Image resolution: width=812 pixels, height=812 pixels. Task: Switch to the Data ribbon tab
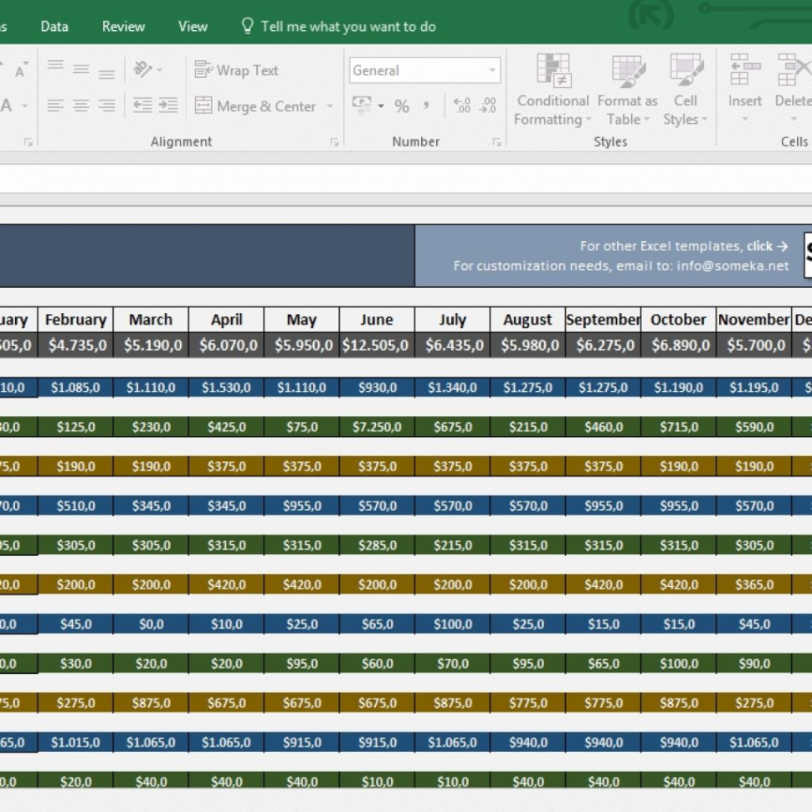coord(54,26)
